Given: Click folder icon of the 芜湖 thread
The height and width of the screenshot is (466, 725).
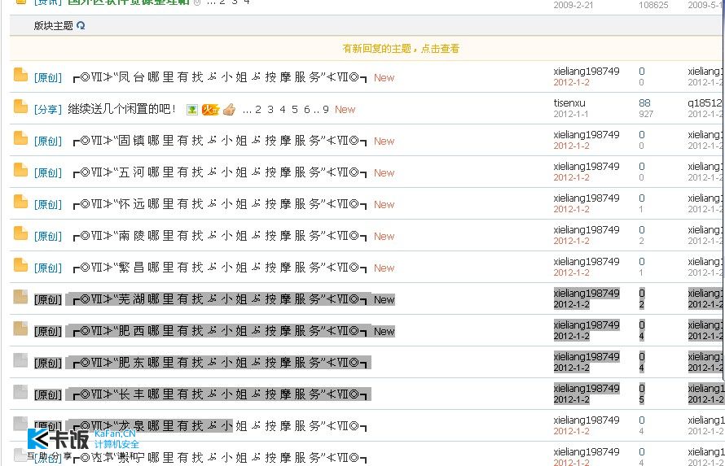Looking at the screenshot, I should click(20, 297).
